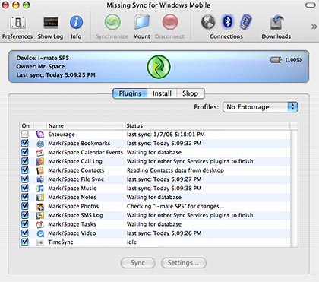319x282 pixels.
Task: Click the Entourage plugin icon
Action: pos(40,135)
